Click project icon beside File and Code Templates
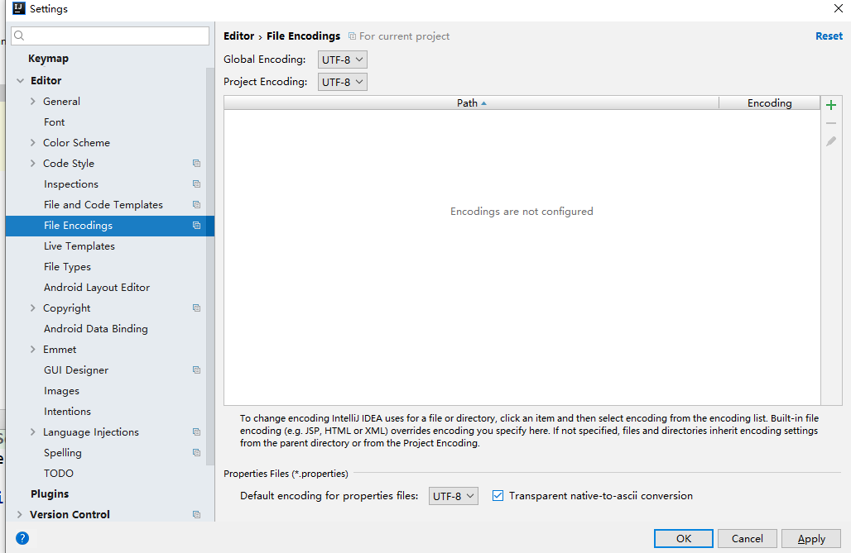 196,204
